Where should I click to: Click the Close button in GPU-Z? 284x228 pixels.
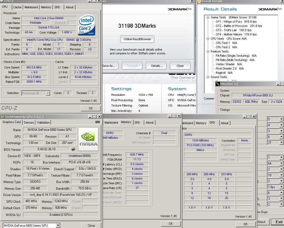click(91, 225)
